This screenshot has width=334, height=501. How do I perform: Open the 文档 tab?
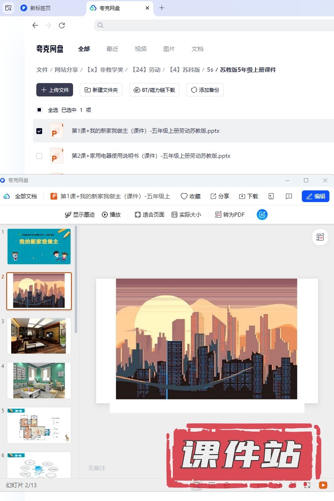tap(197, 49)
